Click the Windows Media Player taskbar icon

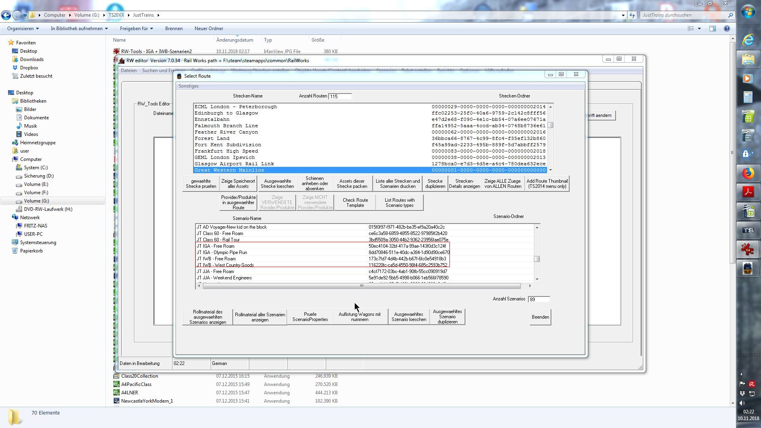tap(748, 78)
